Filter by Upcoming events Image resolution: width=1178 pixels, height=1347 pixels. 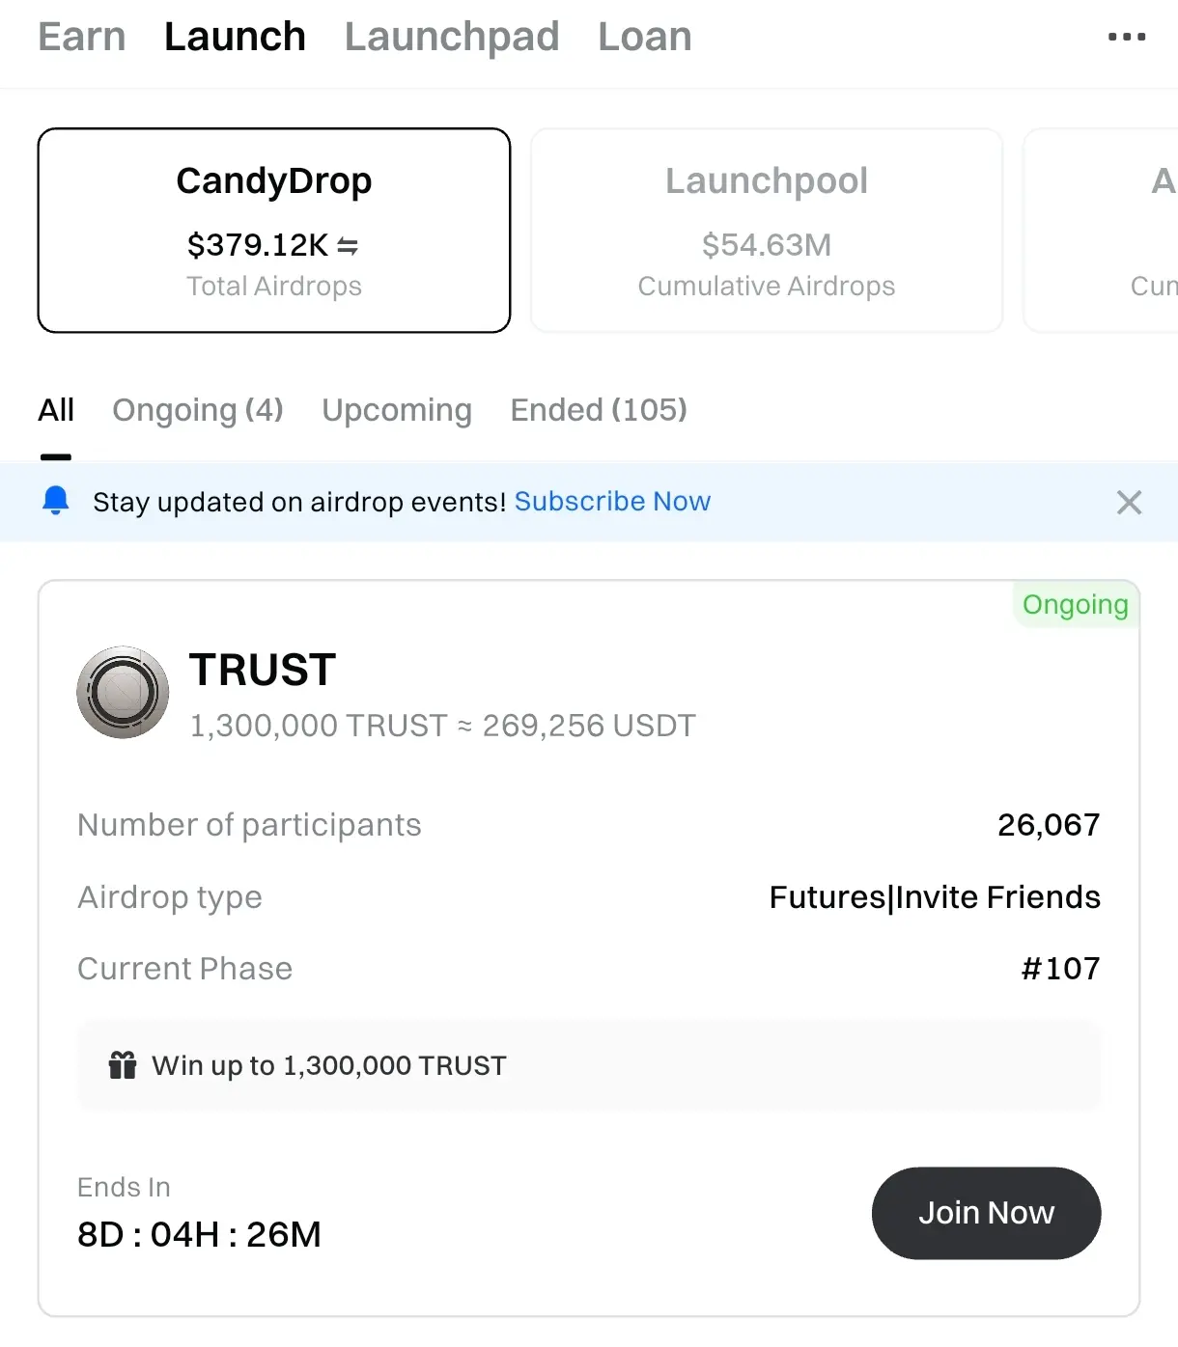click(x=397, y=410)
